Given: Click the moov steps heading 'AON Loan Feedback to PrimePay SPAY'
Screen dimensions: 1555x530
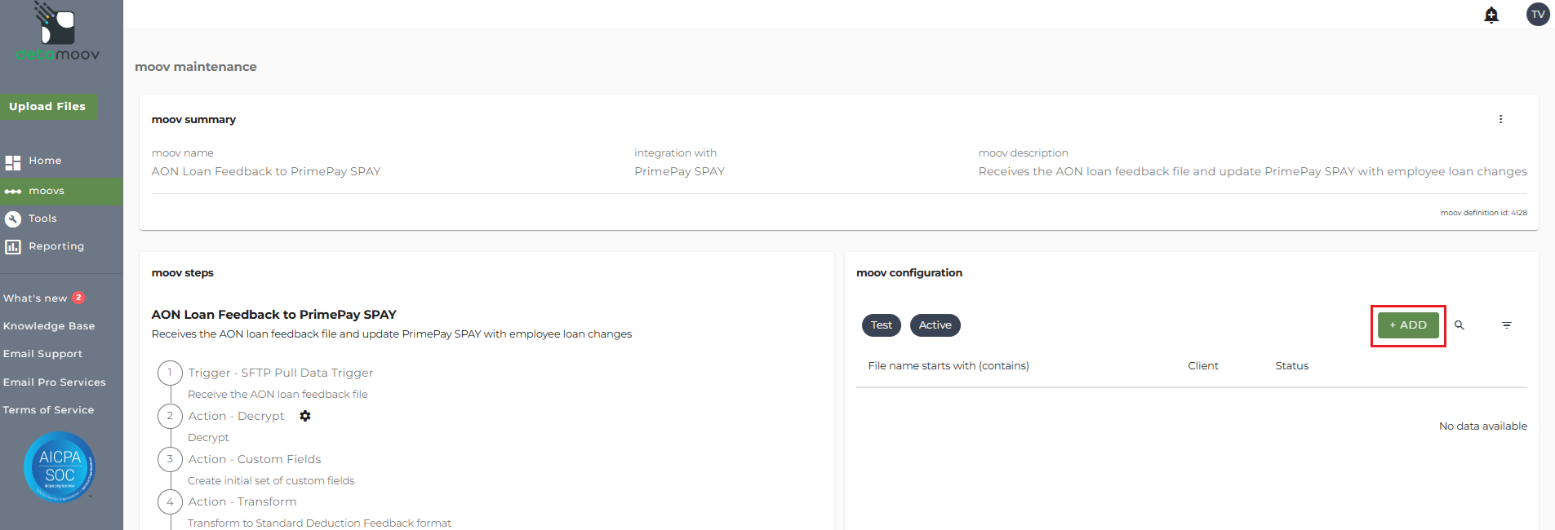Looking at the screenshot, I should point(274,315).
